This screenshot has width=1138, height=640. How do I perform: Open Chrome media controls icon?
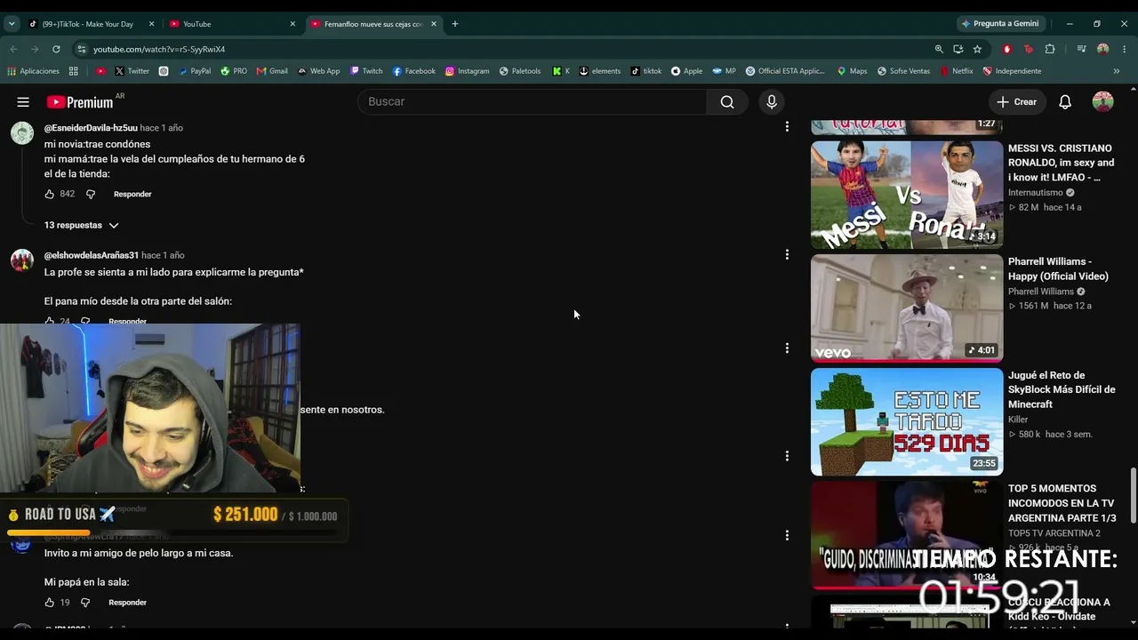coord(1081,49)
